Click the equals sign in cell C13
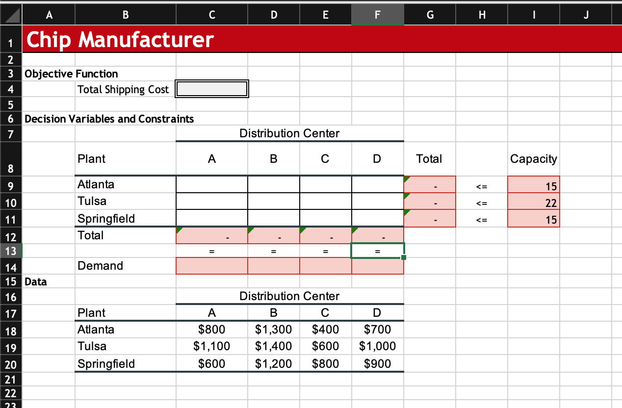622x408 pixels. [212, 252]
